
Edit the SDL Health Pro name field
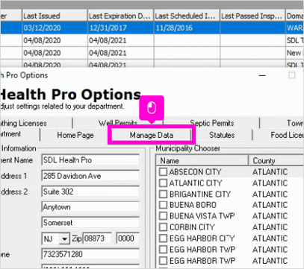[x=90, y=160]
